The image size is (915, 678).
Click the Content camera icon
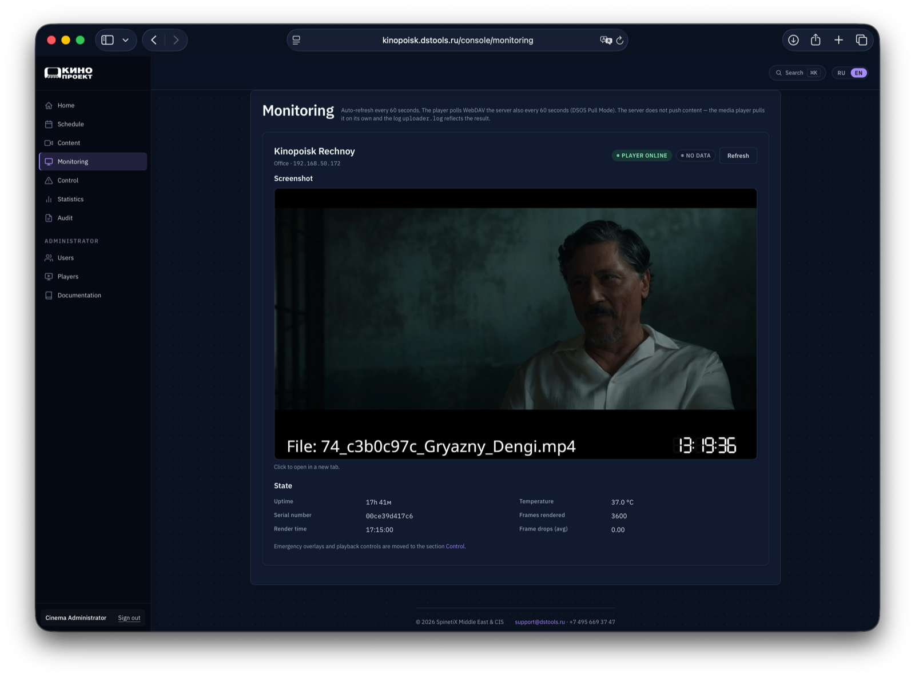(x=49, y=143)
